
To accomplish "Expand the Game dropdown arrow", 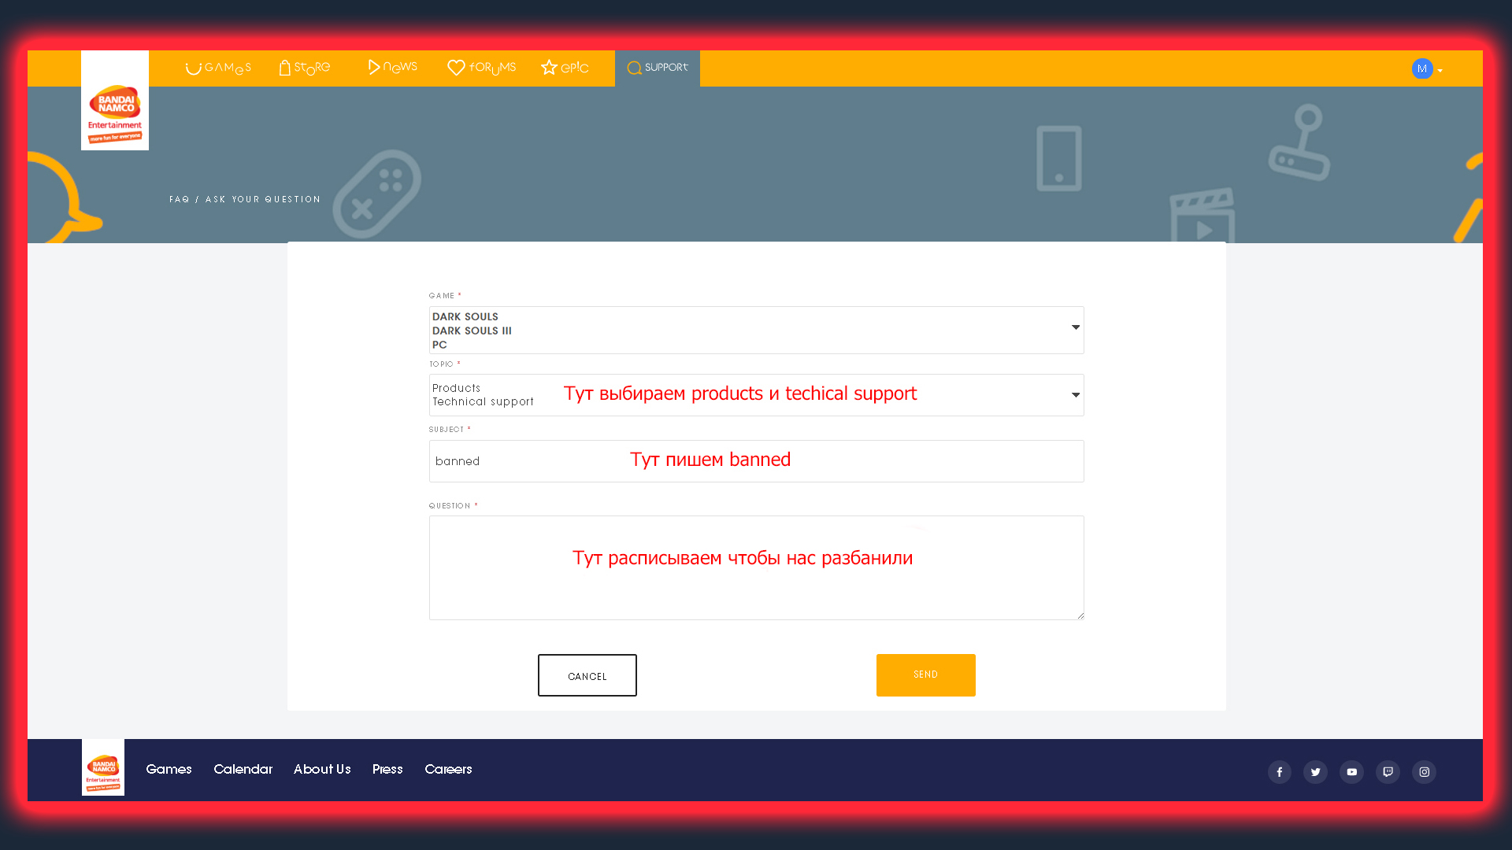I will pyautogui.click(x=1075, y=327).
